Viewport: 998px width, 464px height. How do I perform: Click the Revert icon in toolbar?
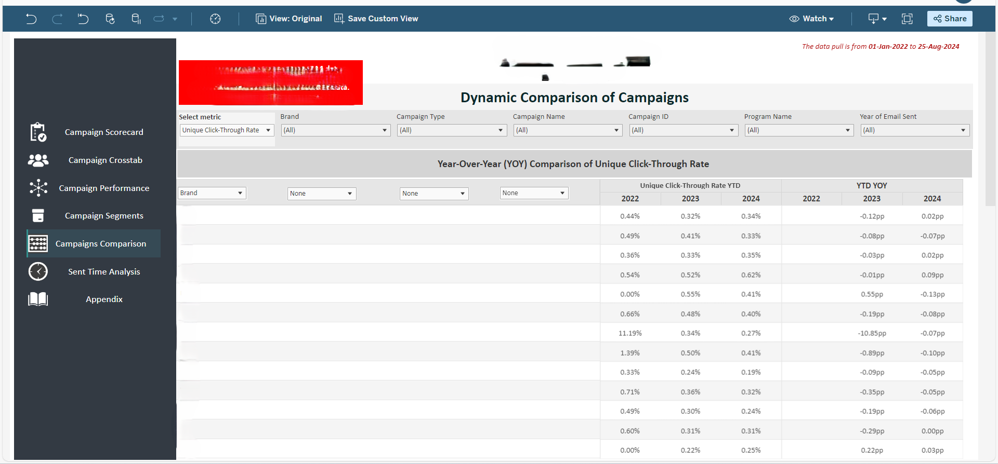pyautogui.click(x=83, y=19)
